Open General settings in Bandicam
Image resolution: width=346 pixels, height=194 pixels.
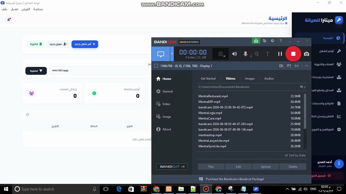(x=164, y=91)
